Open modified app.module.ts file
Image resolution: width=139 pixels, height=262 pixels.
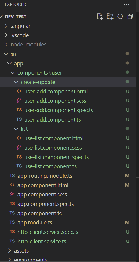point(68,223)
